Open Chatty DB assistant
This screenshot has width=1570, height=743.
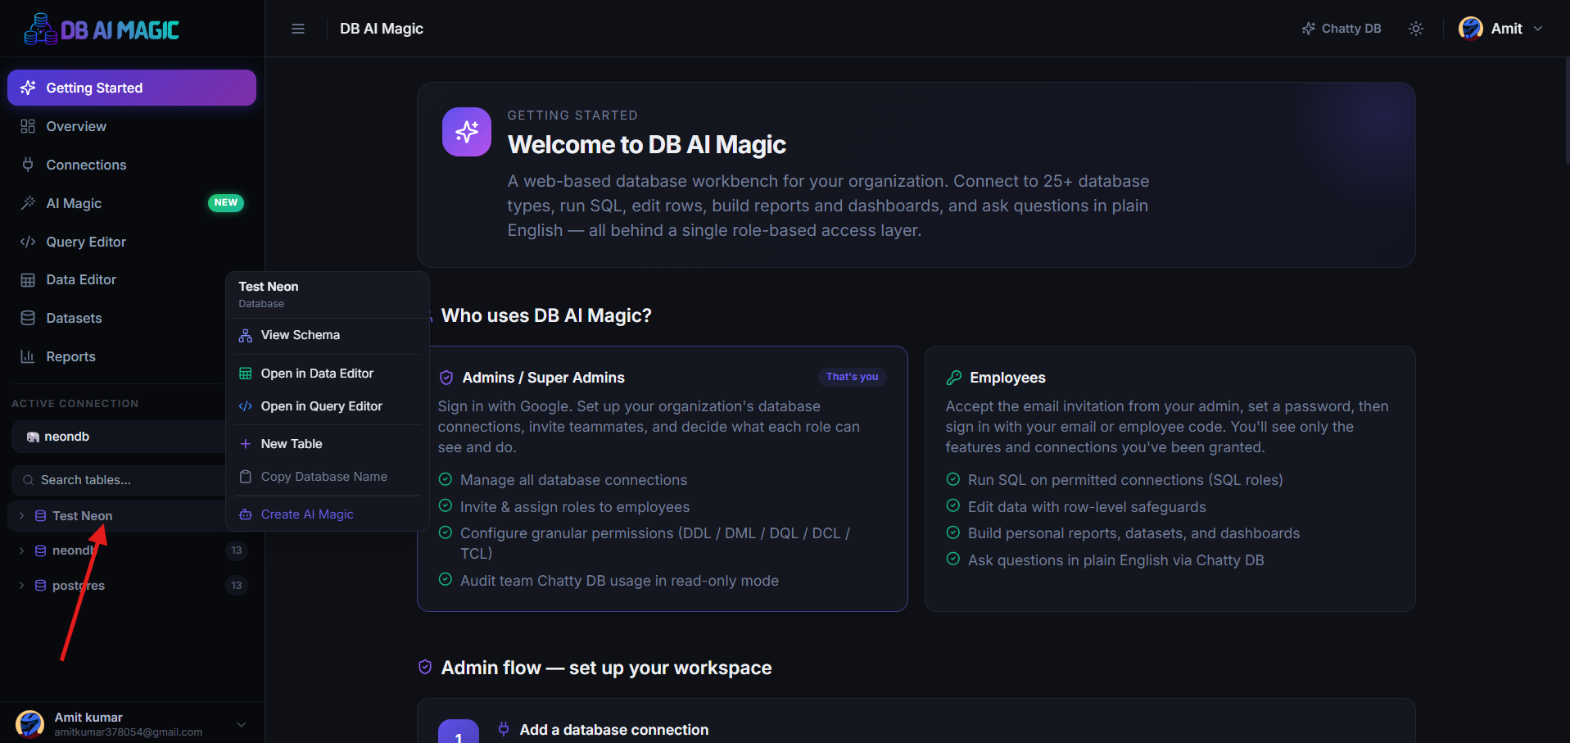[1342, 29]
